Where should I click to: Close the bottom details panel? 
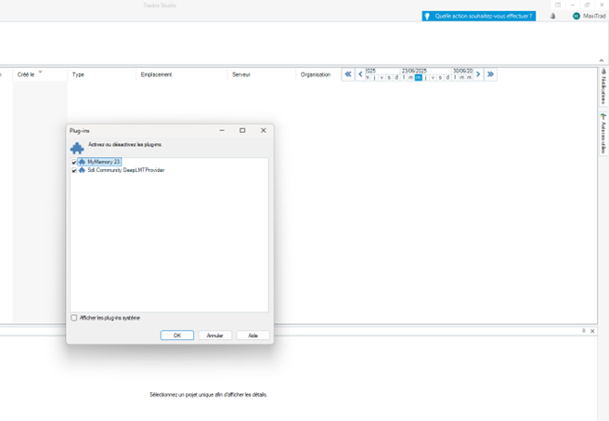click(592, 331)
